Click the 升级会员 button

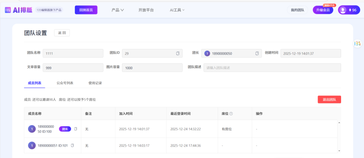323,10
